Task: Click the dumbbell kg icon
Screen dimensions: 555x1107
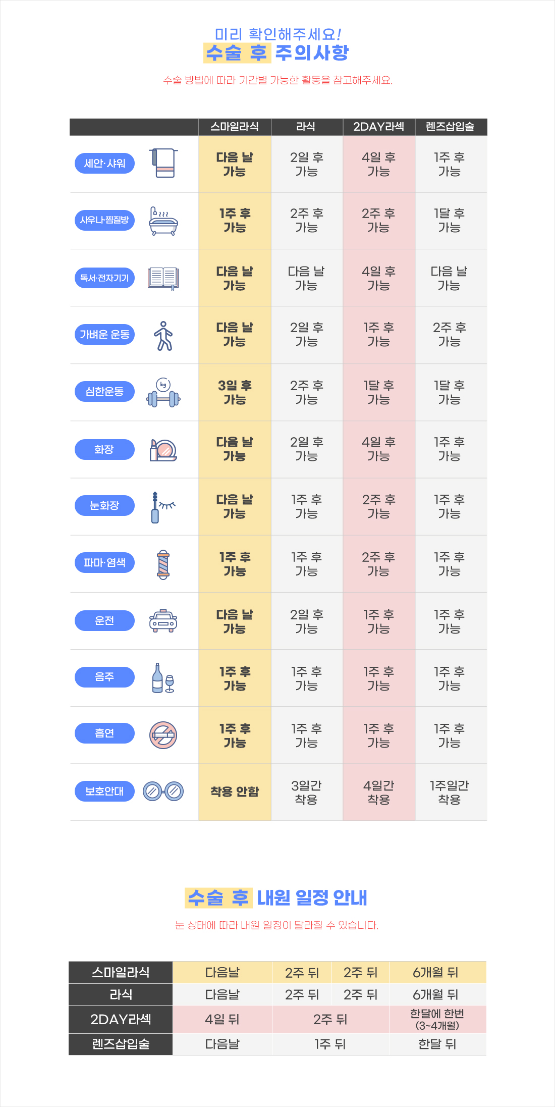Action: click(163, 393)
